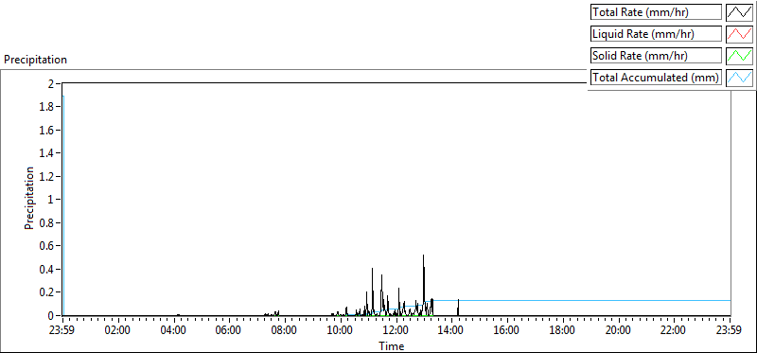Select the Total Accumulated (mm) legend label
The image size is (757, 353).
coord(656,78)
